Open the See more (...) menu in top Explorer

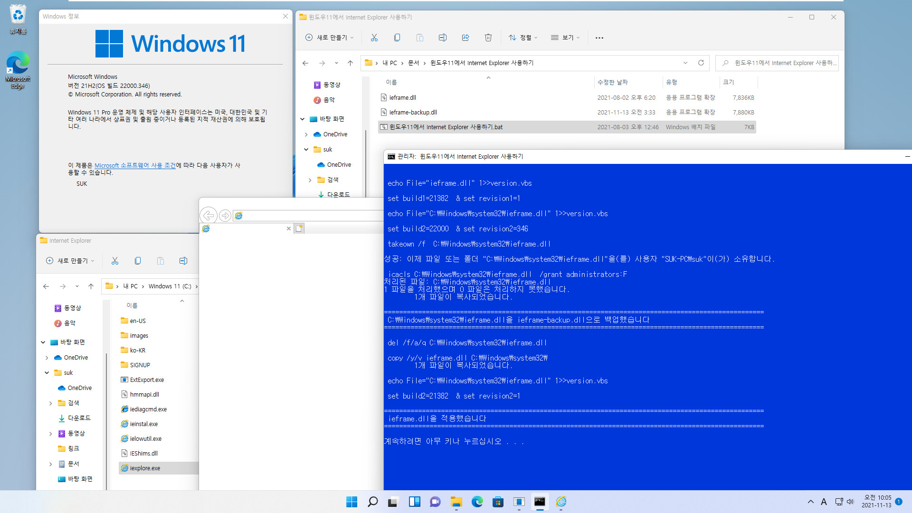pos(599,38)
